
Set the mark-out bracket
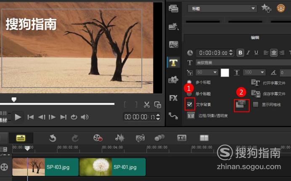[136, 105]
